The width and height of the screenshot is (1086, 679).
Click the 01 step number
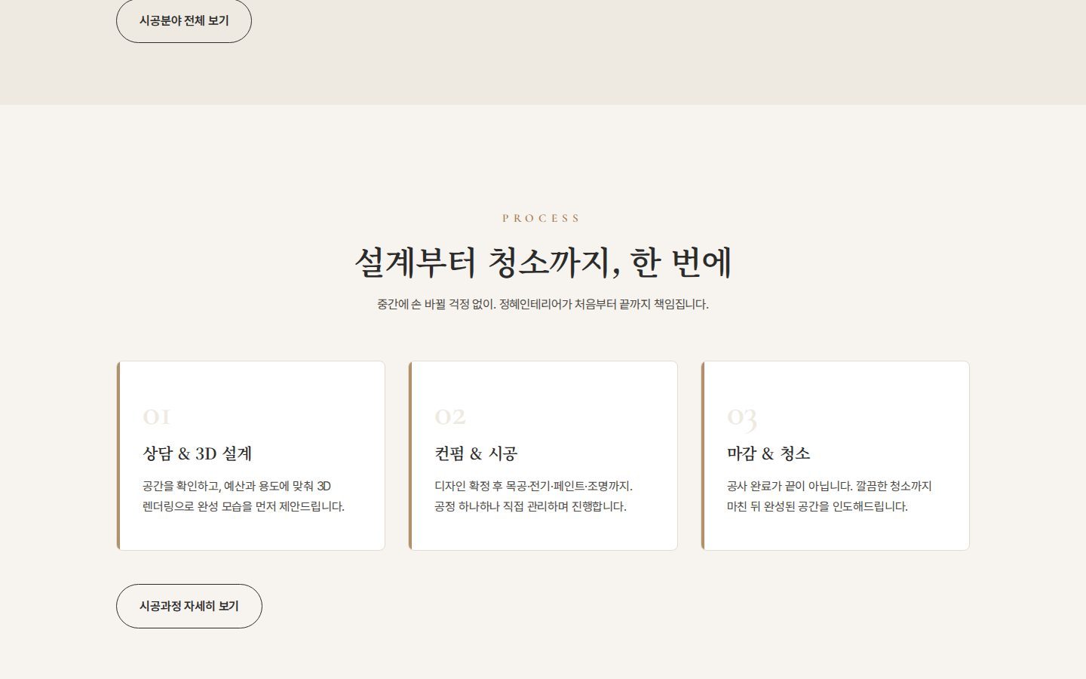[x=156, y=416]
